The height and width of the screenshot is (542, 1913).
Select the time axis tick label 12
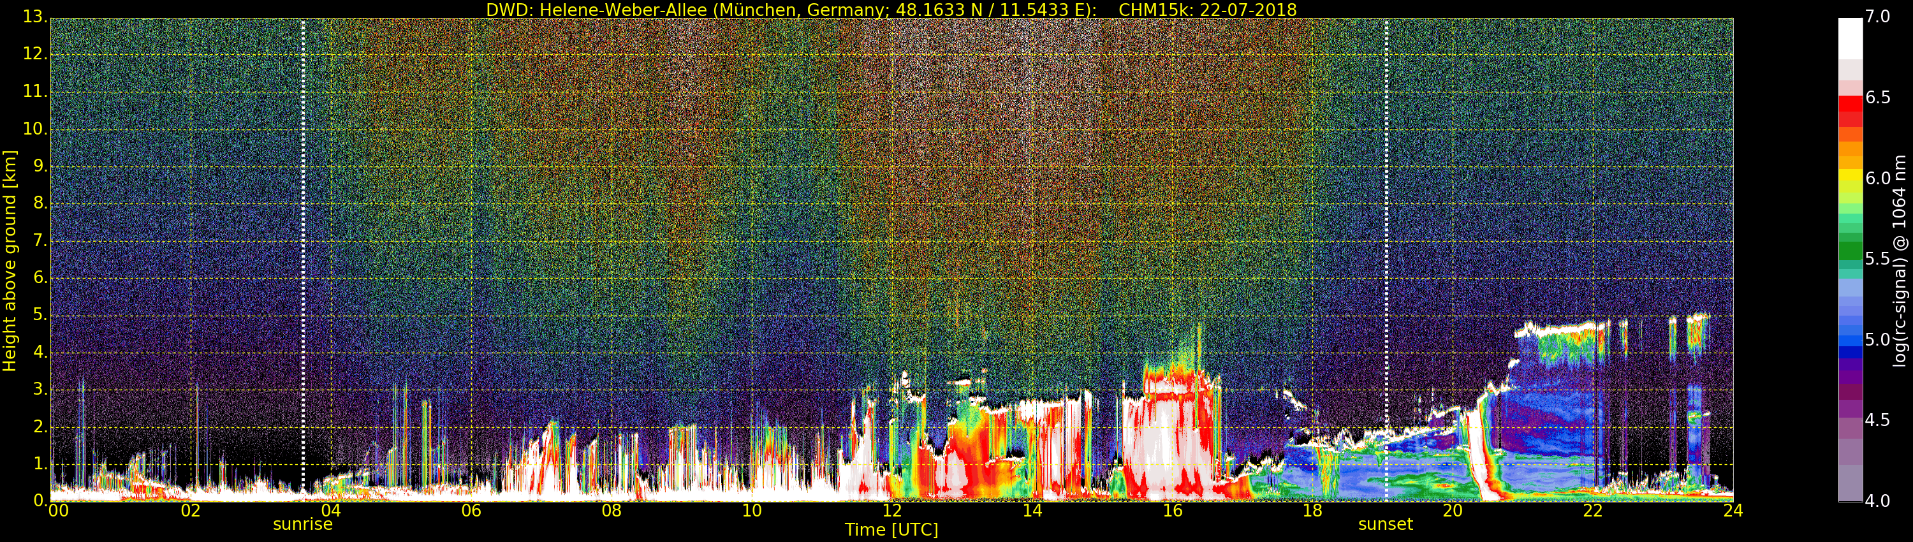[892, 511]
